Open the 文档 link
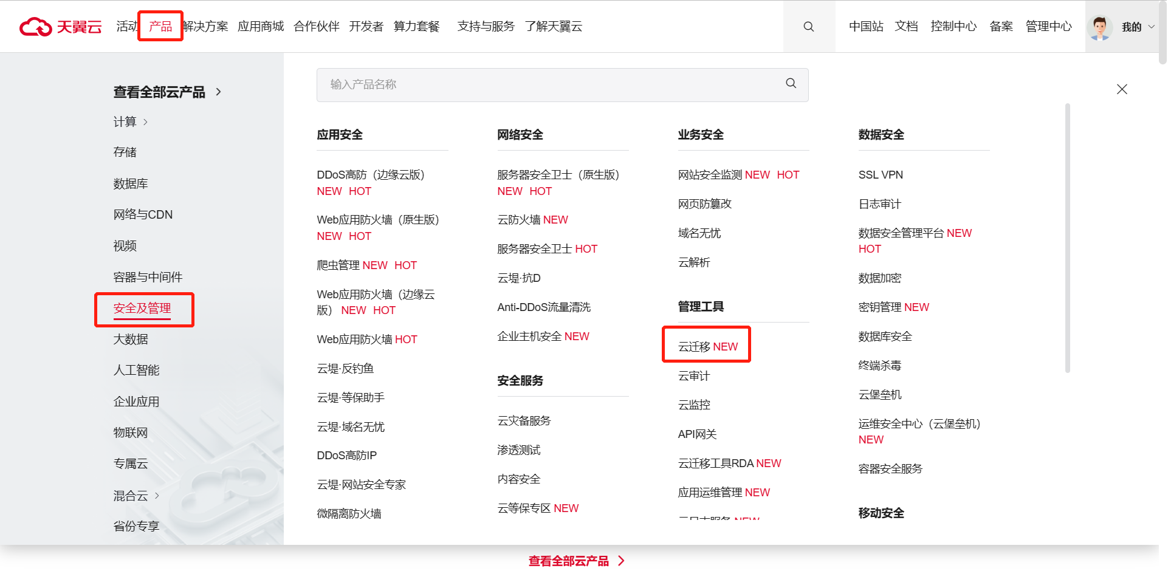 [906, 26]
